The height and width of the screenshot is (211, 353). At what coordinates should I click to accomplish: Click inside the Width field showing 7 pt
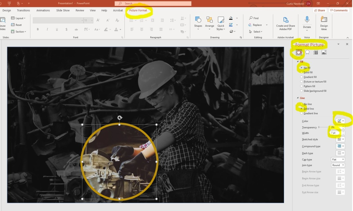point(335,133)
